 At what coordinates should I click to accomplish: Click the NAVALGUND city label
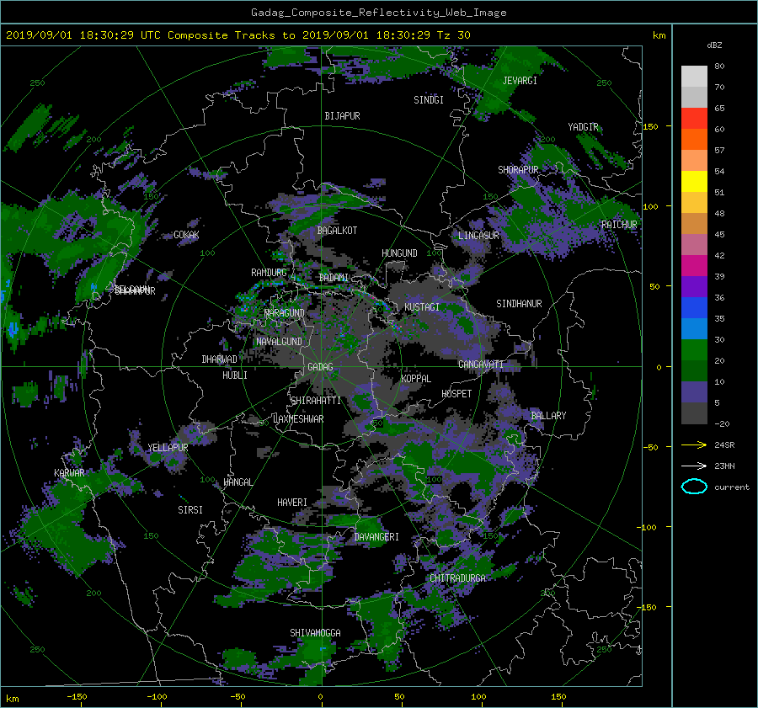click(279, 342)
